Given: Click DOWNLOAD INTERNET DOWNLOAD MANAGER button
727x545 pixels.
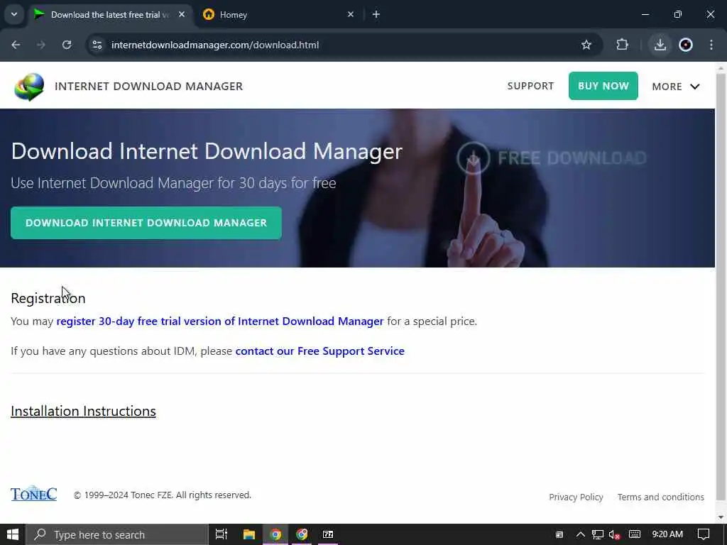Looking at the screenshot, I should [146, 223].
